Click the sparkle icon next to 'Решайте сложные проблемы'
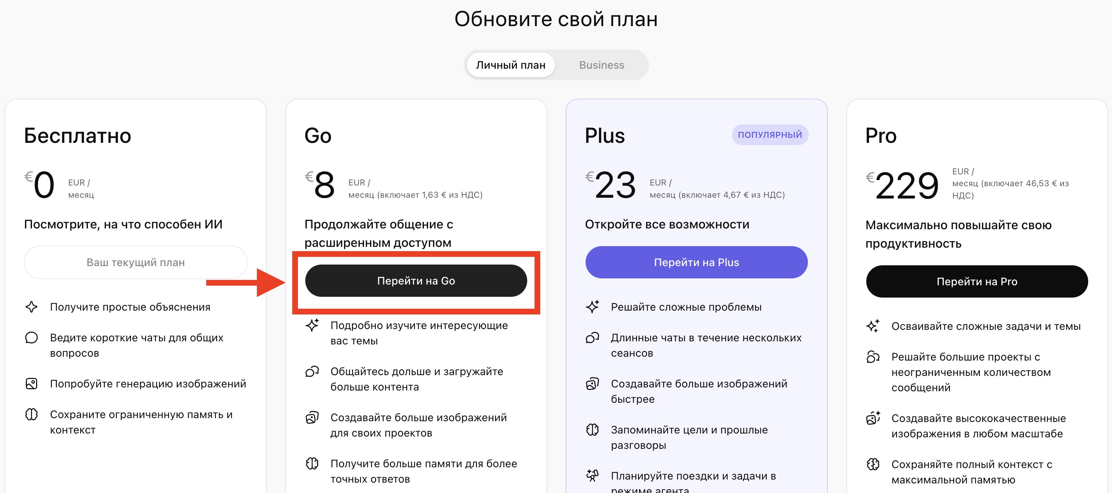 click(593, 306)
